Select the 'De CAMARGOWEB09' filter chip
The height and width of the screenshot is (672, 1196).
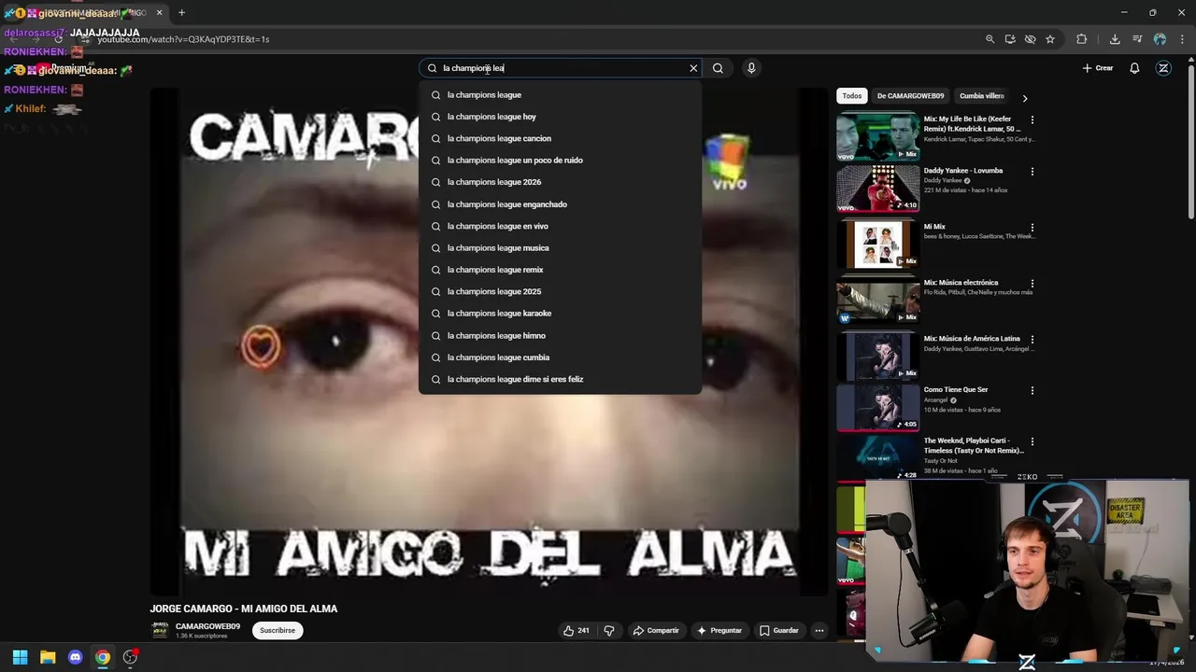coord(910,96)
